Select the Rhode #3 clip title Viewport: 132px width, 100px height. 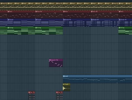pyautogui.click(x=96, y=20)
